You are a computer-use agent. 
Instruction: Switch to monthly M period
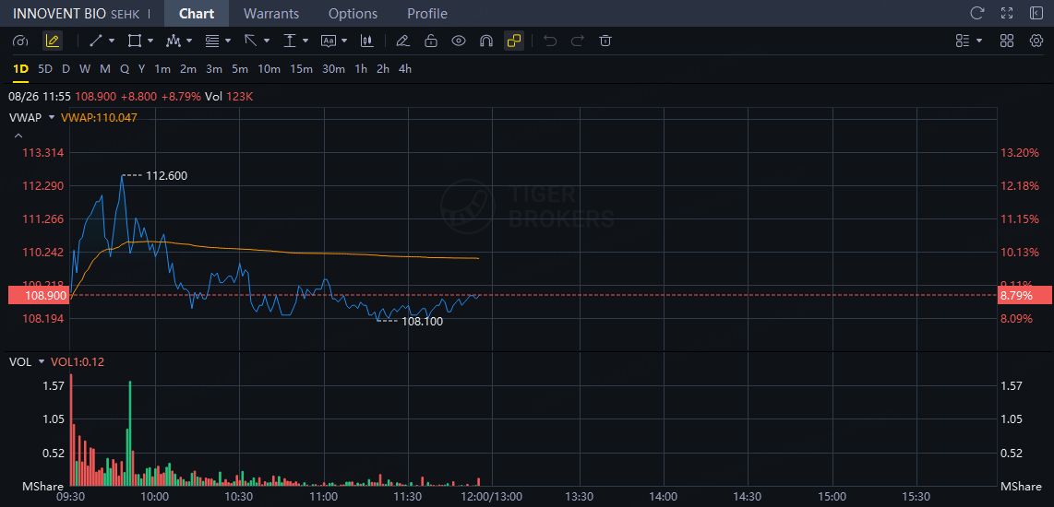[105, 68]
